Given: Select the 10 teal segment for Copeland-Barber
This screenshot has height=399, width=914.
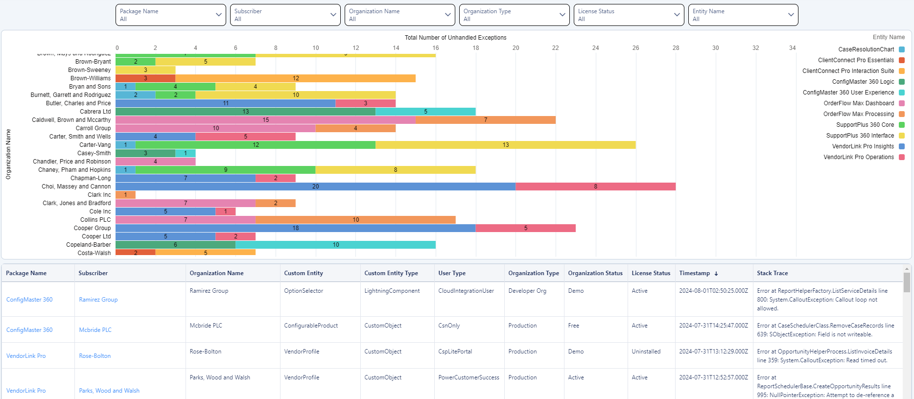Looking at the screenshot, I should (335, 245).
